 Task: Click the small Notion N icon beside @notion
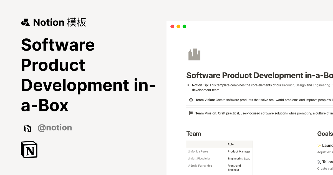click(27, 128)
